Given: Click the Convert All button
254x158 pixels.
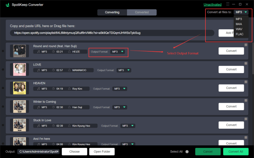Looking at the screenshot, I should tap(236, 151).
